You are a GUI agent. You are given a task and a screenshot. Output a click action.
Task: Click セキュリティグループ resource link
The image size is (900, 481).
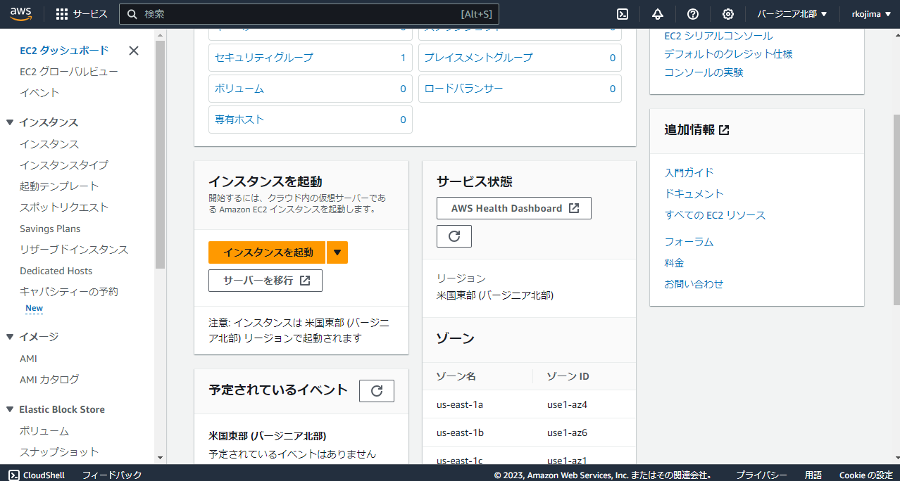coord(264,58)
